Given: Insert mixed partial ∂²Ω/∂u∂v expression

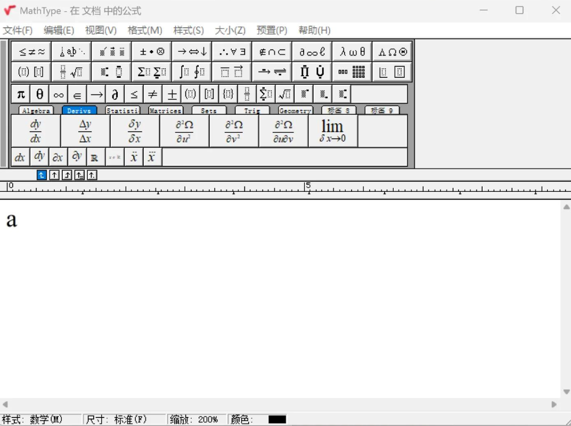Looking at the screenshot, I should (283, 131).
